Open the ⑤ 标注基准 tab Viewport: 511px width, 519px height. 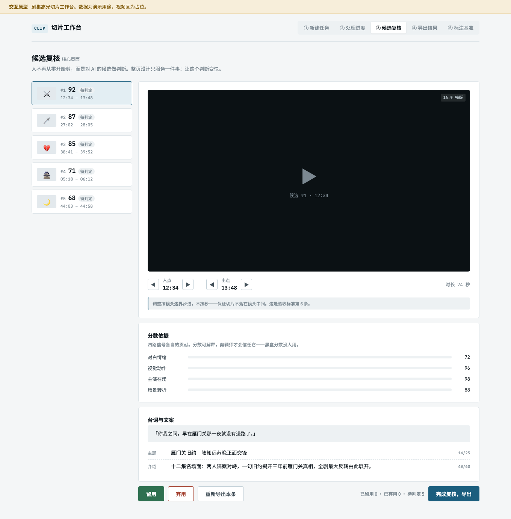point(461,28)
